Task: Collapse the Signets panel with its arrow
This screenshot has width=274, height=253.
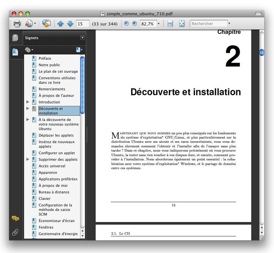Action: tap(82, 38)
